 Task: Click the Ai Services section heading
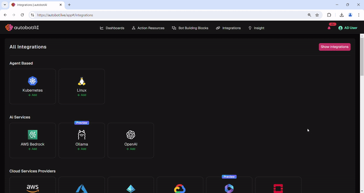[x=20, y=117]
